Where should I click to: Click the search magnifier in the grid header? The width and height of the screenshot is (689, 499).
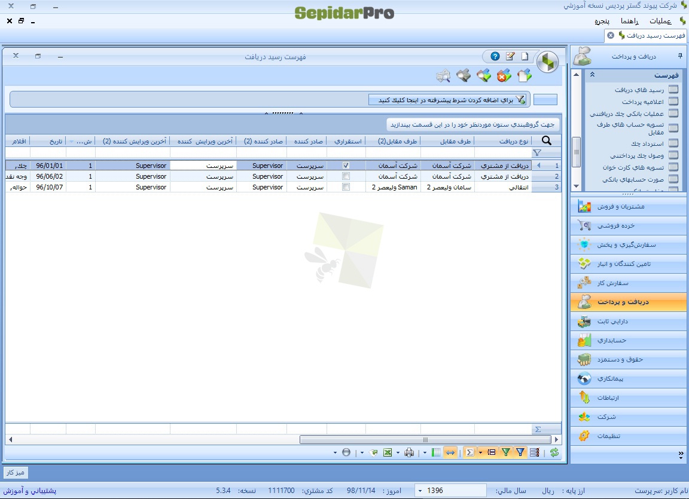[x=546, y=140]
